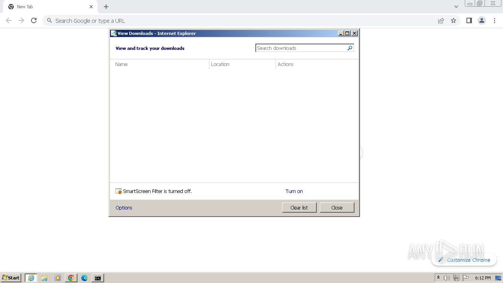
Task: Open the command prompt taskbar icon
Action: (98, 278)
